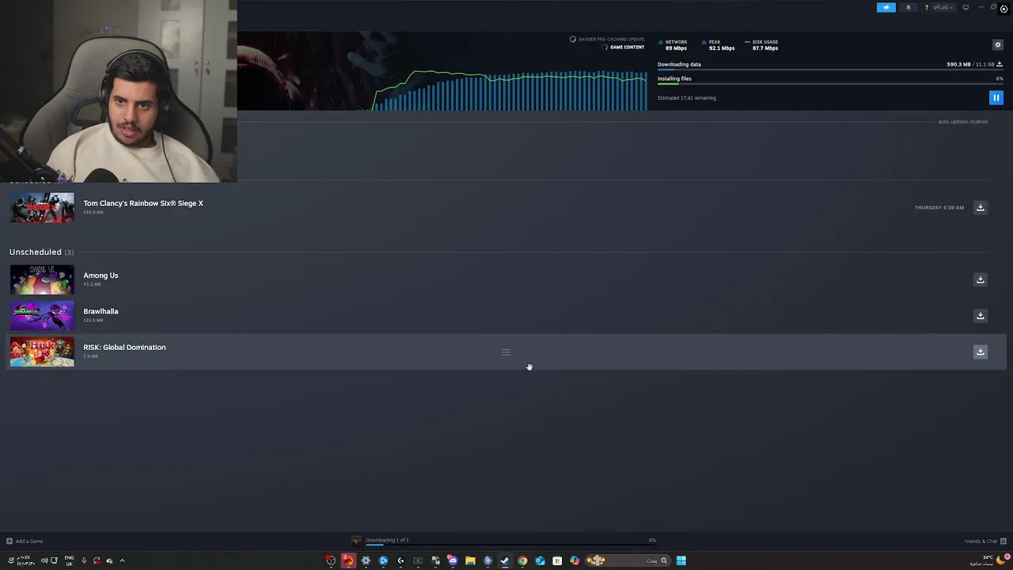The image size is (1013, 570).
Task: Switch ENG UK keyboard language
Action: (x=69, y=560)
